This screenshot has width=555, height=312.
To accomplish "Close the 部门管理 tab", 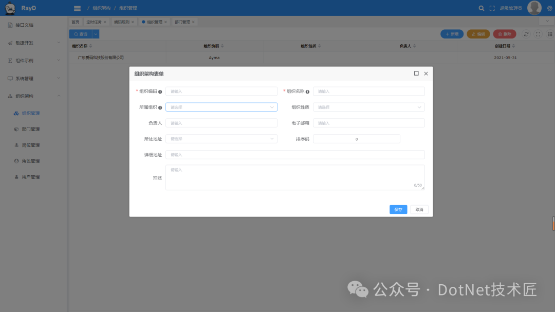I will [193, 22].
